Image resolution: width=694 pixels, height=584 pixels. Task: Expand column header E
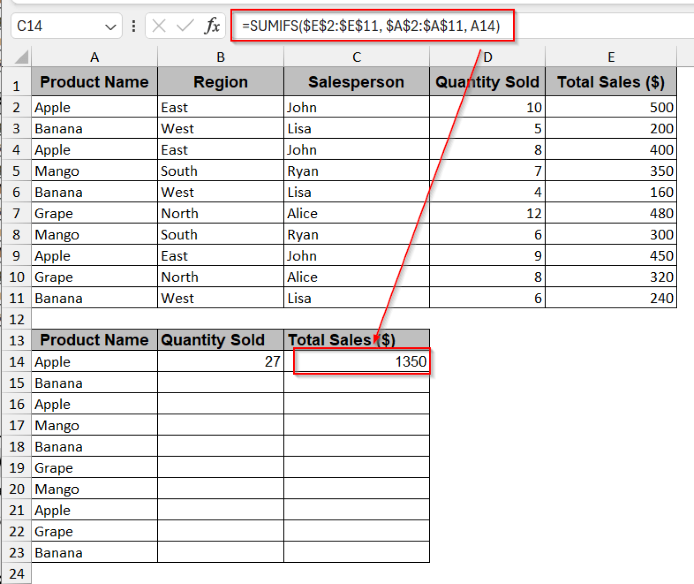point(611,57)
